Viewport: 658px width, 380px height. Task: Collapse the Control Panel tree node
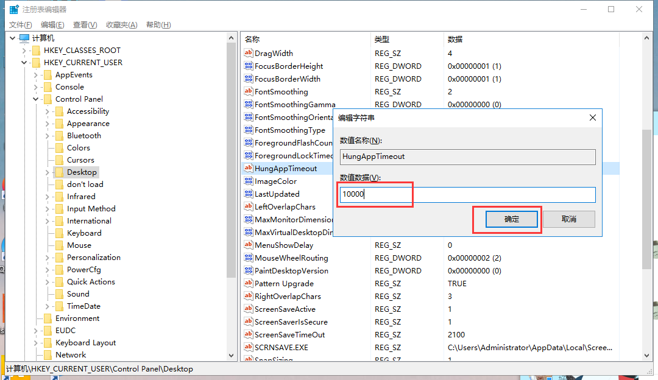pos(36,99)
